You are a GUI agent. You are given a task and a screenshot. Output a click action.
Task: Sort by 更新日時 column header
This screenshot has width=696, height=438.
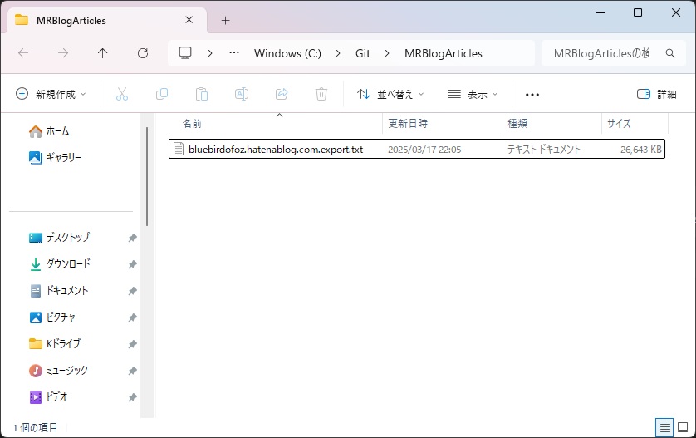coord(443,124)
